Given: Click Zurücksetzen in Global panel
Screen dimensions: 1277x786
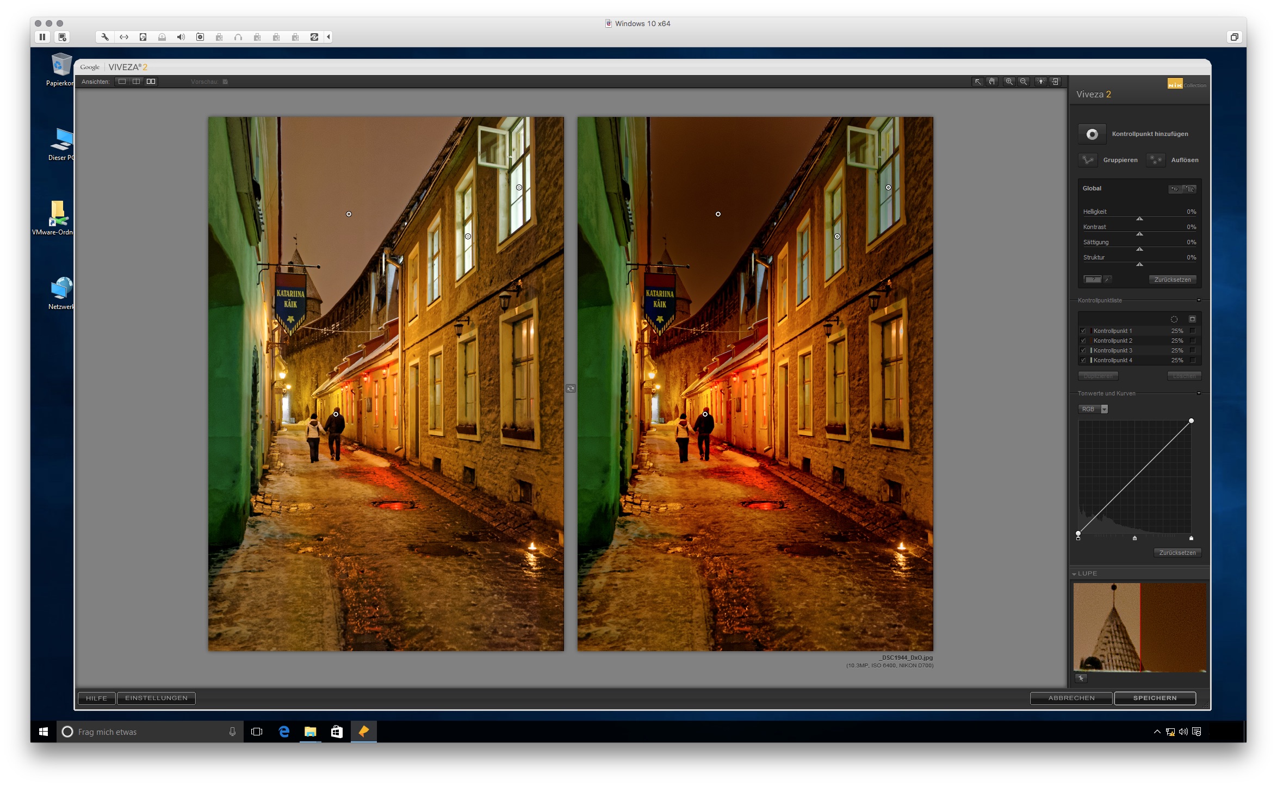Looking at the screenshot, I should point(1173,280).
